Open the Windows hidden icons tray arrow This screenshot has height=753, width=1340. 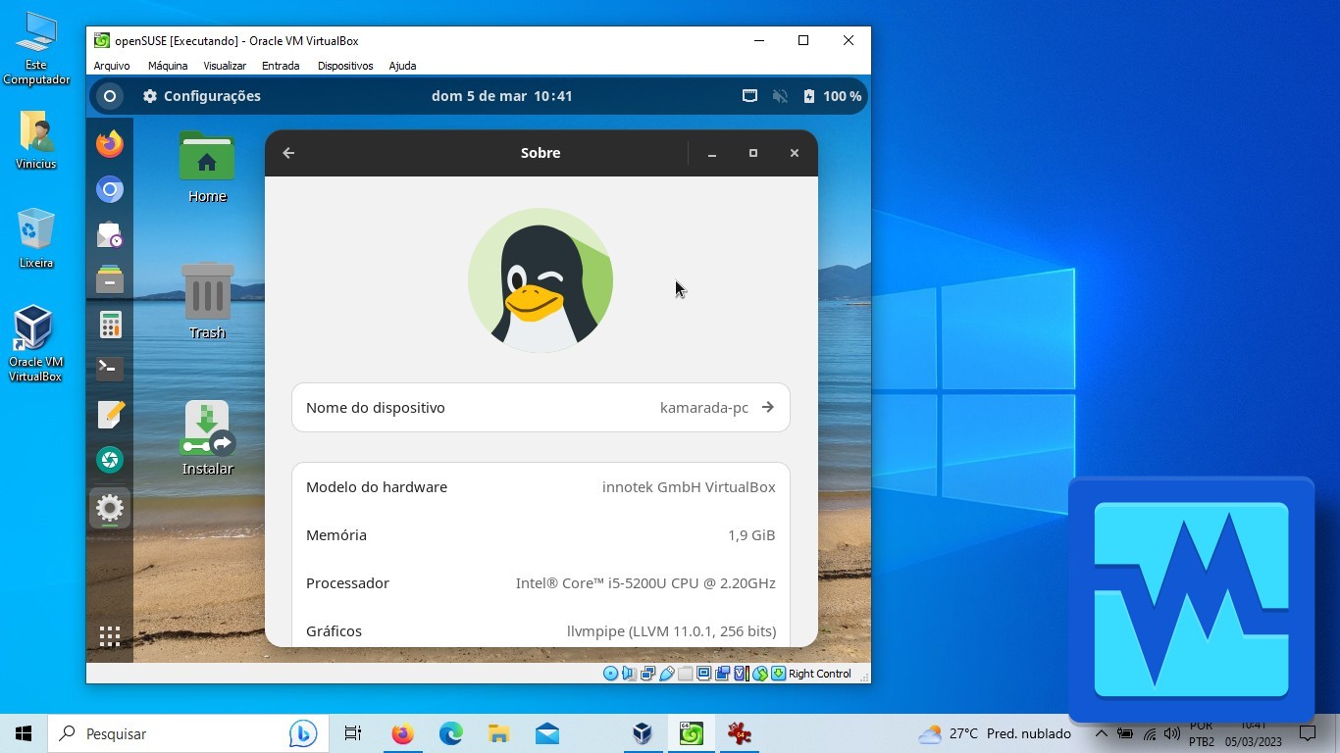(1101, 732)
